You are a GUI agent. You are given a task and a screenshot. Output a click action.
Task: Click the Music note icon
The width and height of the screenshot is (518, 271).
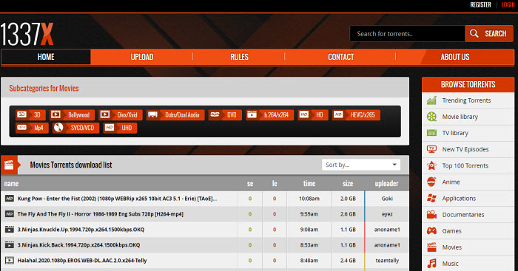point(431,264)
